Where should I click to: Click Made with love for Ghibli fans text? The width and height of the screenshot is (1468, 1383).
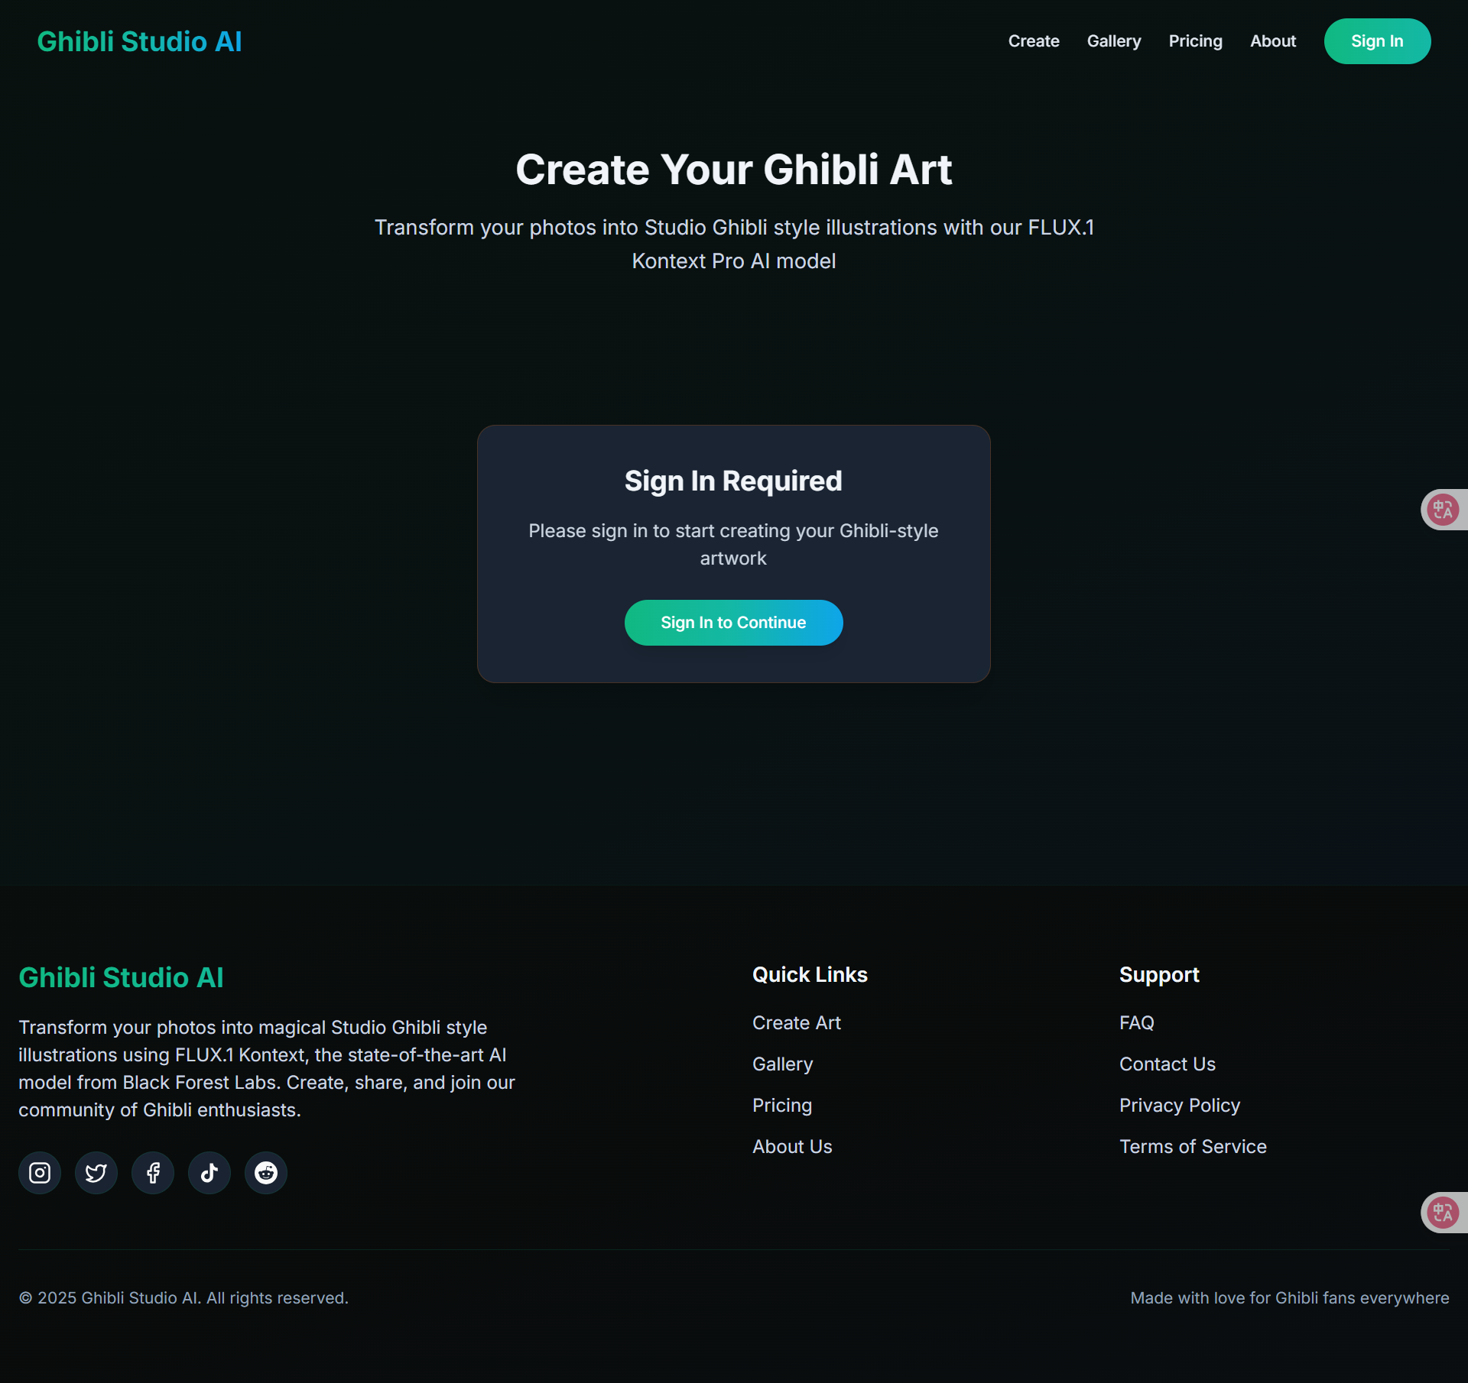(1290, 1297)
